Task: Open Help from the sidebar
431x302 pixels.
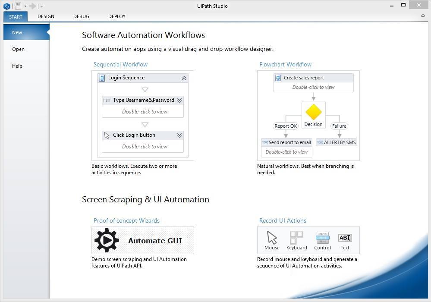Action: (17, 66)
